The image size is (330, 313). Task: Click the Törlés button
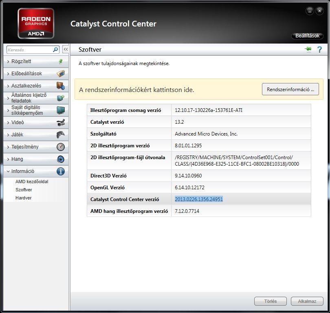coord(271,301)
